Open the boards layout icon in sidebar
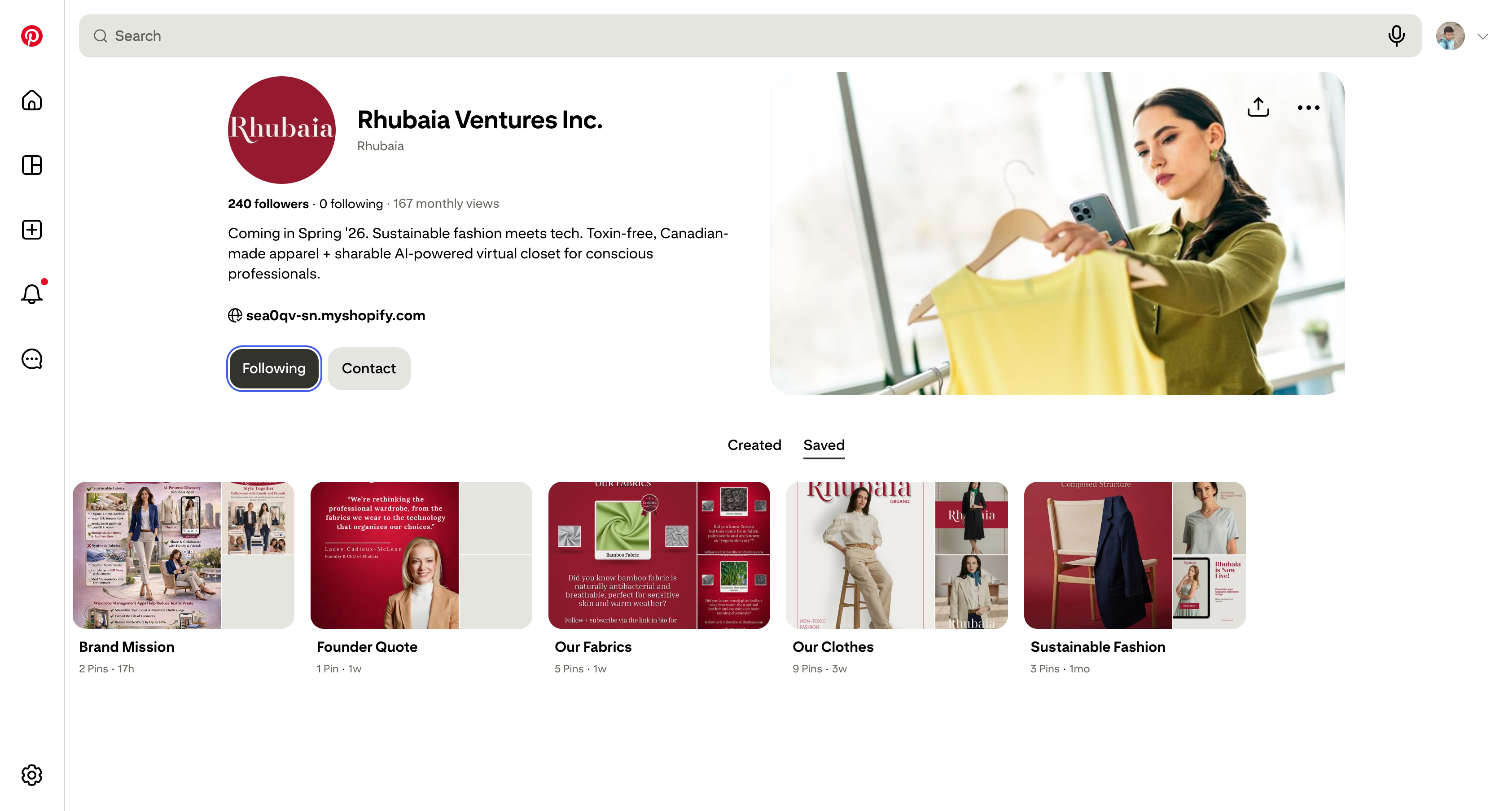1508x811 pixels. coord(31,165)
